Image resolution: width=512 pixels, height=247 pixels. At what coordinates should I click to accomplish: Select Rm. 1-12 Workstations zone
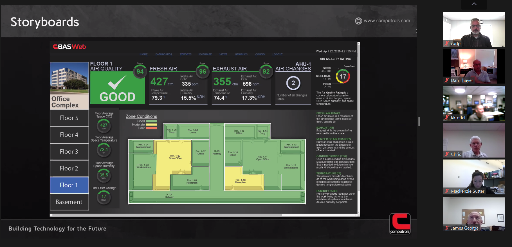tap(291, 167)
